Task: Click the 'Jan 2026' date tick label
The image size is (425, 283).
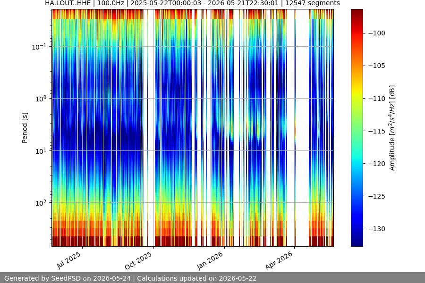Action: pyautogui.click(x=210, y=260)
